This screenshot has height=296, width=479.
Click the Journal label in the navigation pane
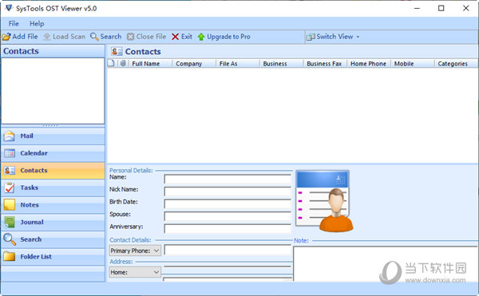(32, 222)
